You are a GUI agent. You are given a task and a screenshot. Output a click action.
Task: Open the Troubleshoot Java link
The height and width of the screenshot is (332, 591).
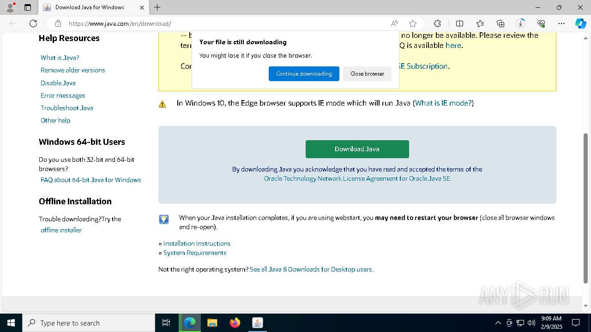pos(67,108)
